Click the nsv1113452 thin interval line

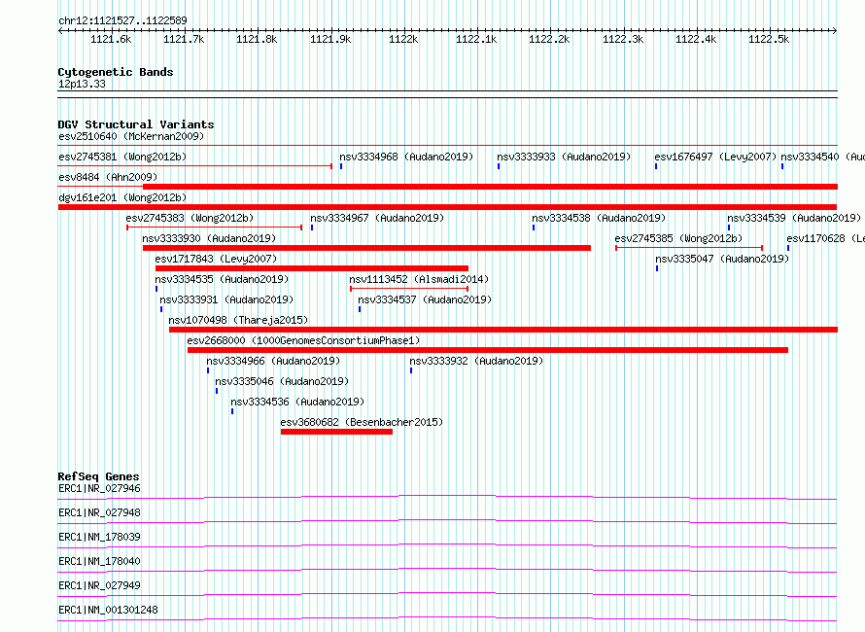tap(409, 289)
